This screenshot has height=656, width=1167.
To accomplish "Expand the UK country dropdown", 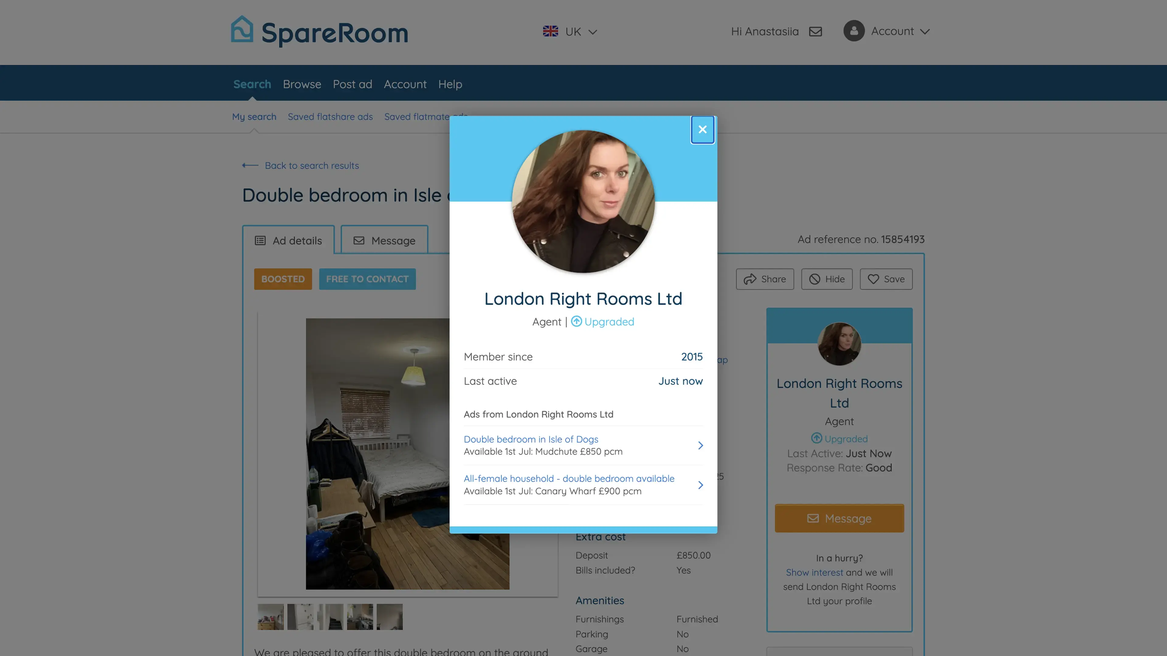I will 570,31.
